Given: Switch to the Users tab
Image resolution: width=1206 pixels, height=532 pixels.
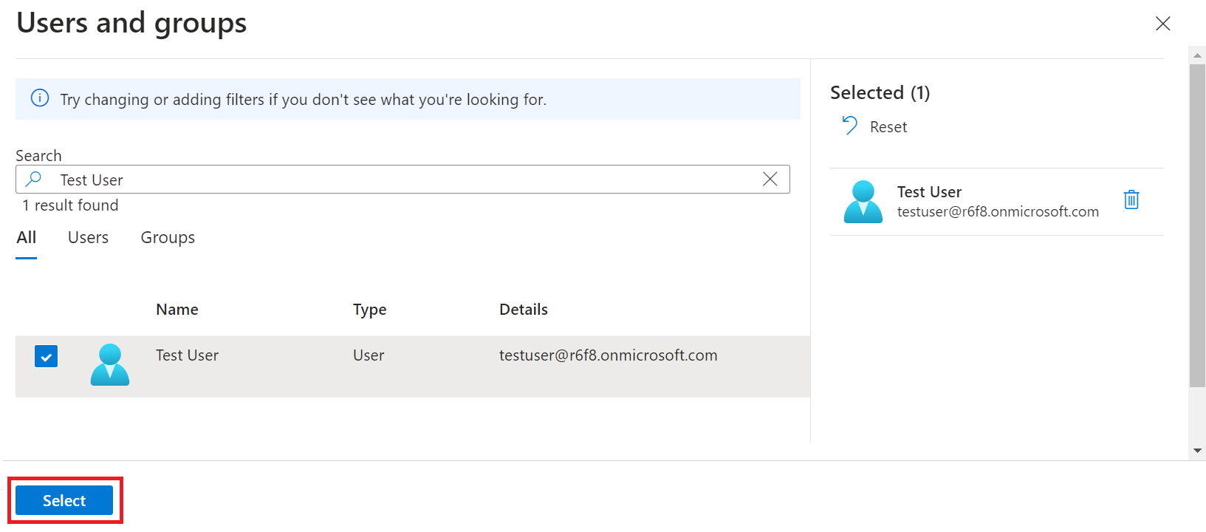Looking at the screenshot, I should pyautogui.click(x=88, y=237).
